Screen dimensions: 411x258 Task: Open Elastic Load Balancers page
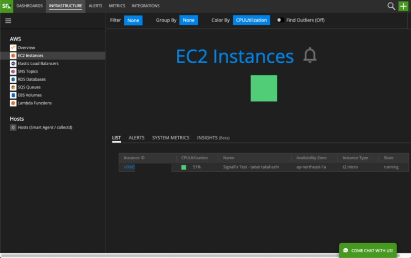(38, 63)
